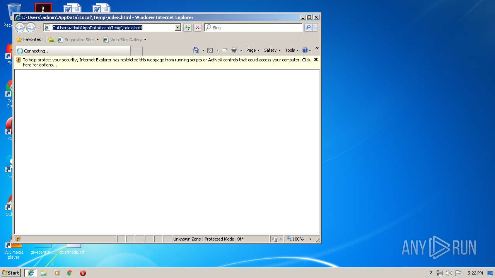This screenshot has height=278, width=495.
Task: Click the 100% zoom level button
Action: pyautogui.click(x=295, y=239)
